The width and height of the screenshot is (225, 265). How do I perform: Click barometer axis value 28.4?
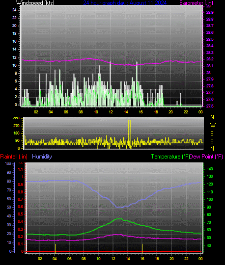pyautogui.click(x=210, y=46)
